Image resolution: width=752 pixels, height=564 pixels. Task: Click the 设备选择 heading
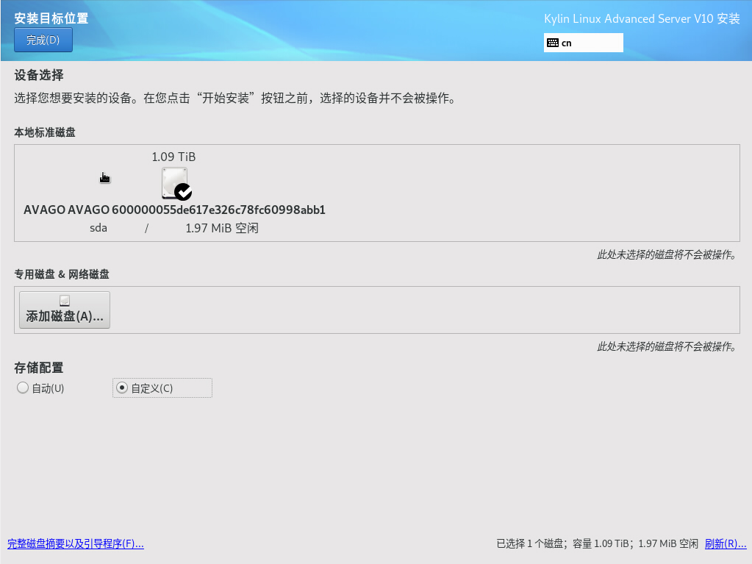point(39,75)
